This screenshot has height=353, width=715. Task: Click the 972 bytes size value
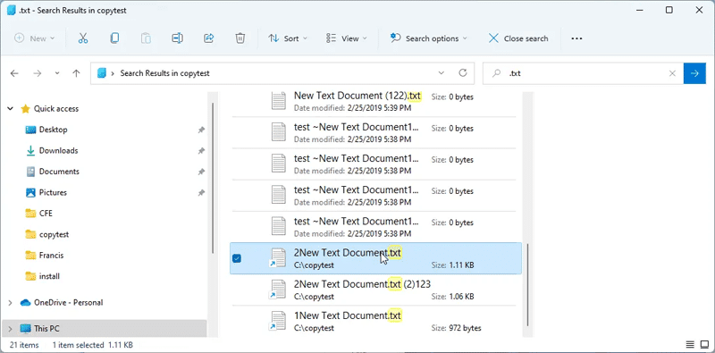click(x=464, y=328)
